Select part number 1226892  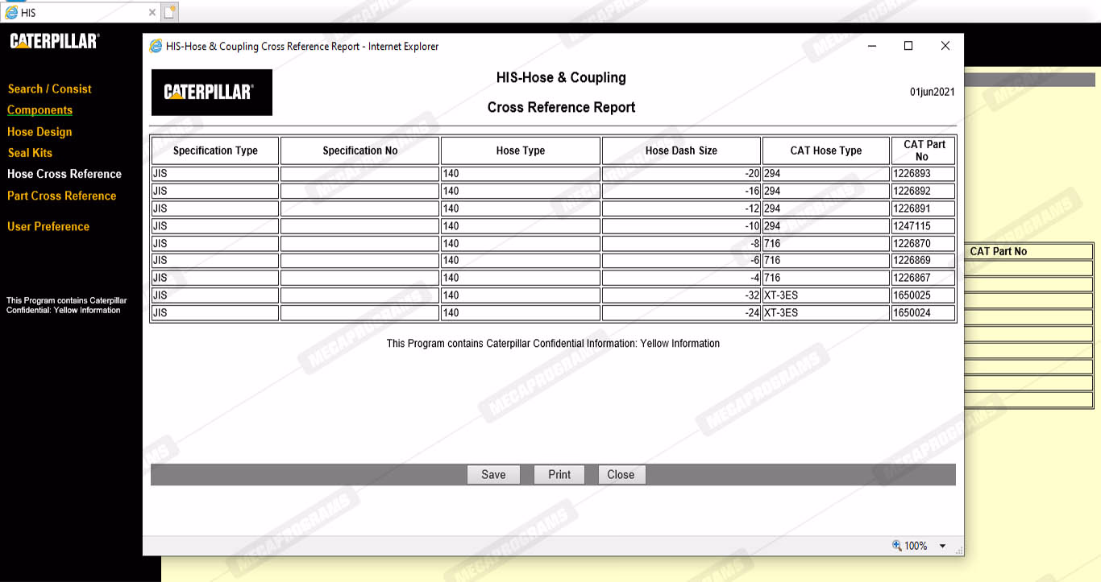click(x=924, y=192)
